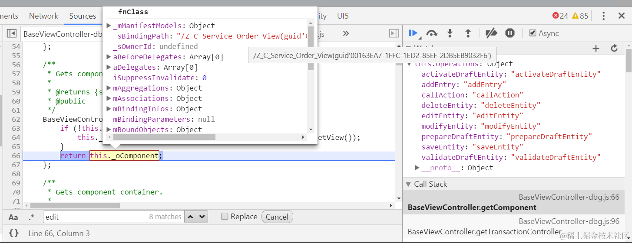The image size is (632, 243).
Task: Click validateDraftEntity watch property
Action: [511, 157]
